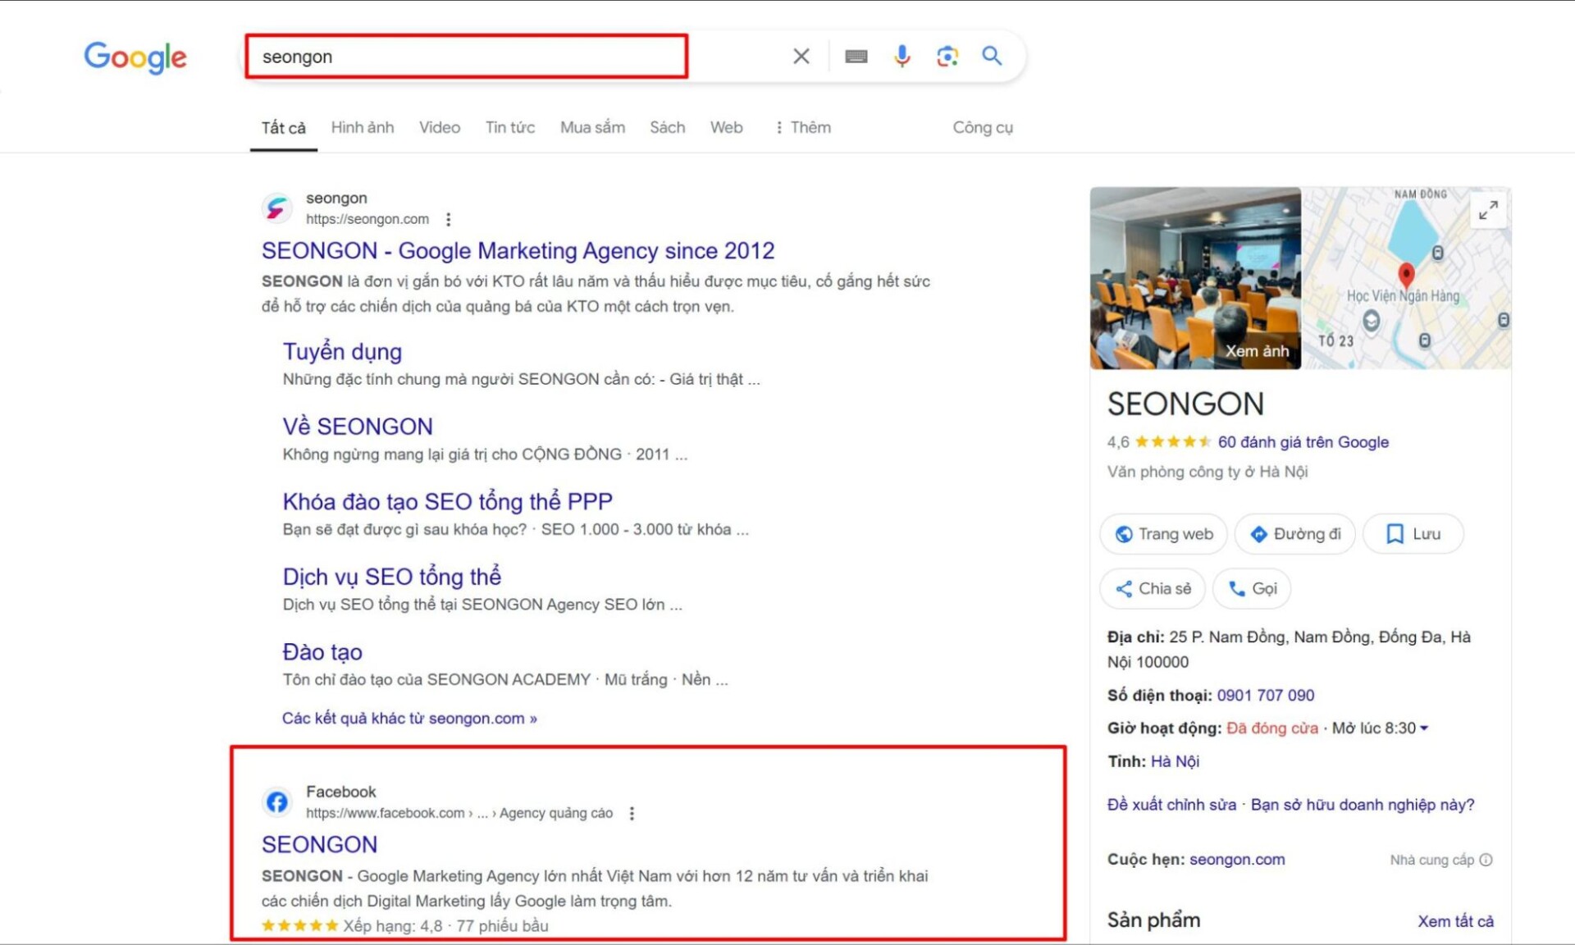
Task: View the office photo labeled Xem ảnh
Action: (1194, 278)
